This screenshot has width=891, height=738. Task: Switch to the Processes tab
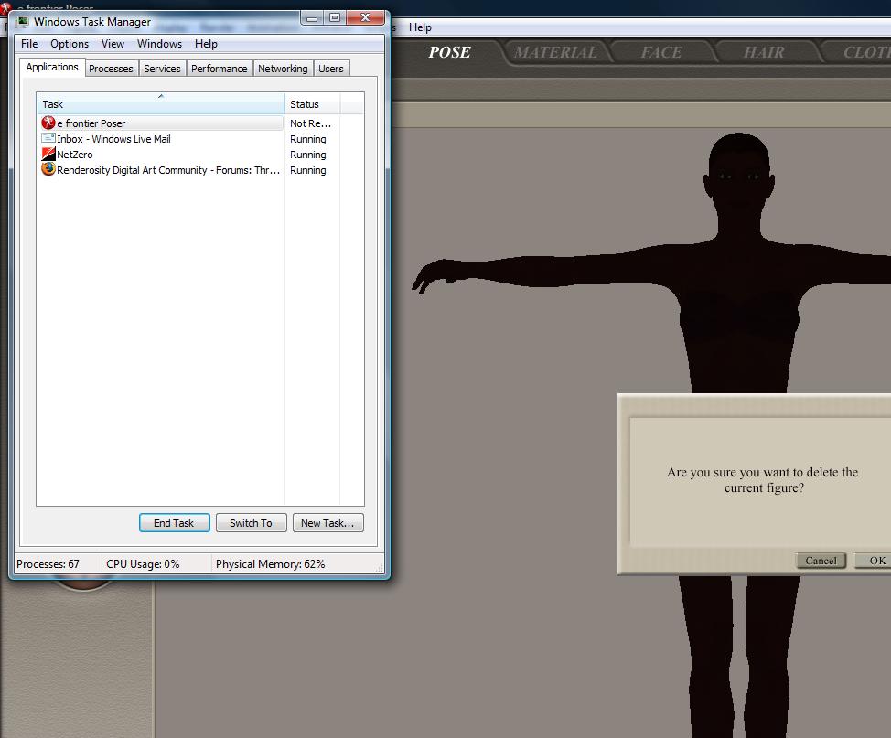pyautogui.click(x=111, y=69)
